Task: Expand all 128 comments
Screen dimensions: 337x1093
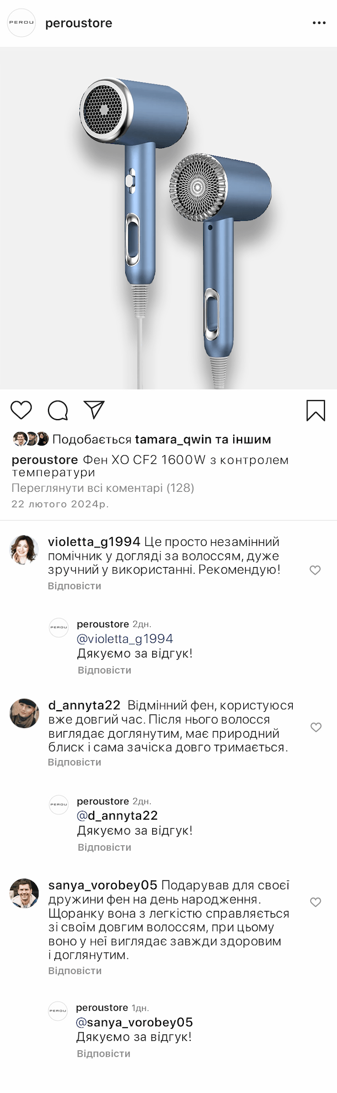Action: 103,488
